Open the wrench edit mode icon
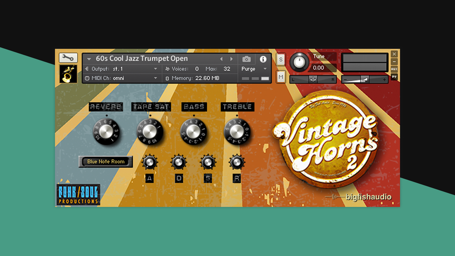The height and width of the screenshot is (256, 455). (x=68, y=58)
